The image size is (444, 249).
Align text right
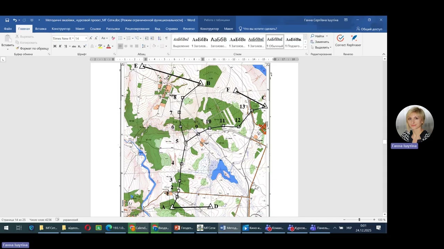131,46
